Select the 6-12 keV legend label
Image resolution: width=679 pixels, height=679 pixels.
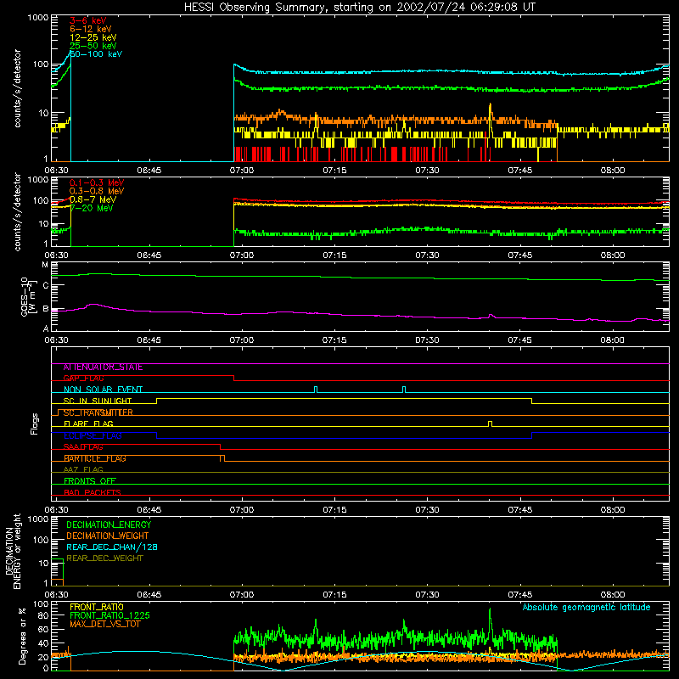coord(91,29)
